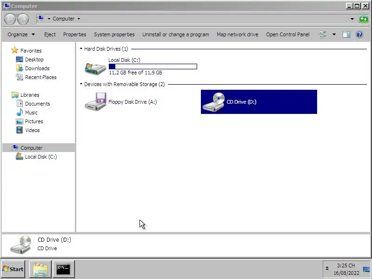The width and height of the screenshot is (372, 279).
Task: Open the address bar history dropdown arrow
Action: [x=352, y=19]
